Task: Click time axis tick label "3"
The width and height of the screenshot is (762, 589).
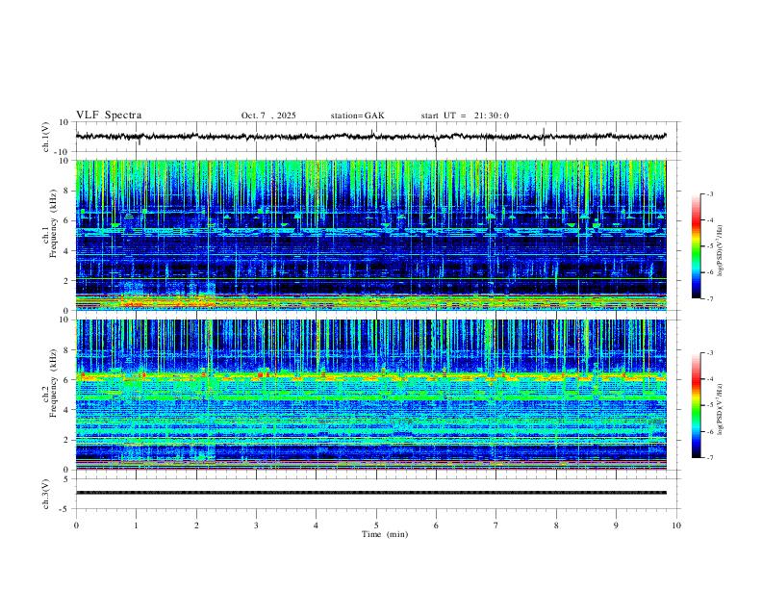Action: (256, 525)
